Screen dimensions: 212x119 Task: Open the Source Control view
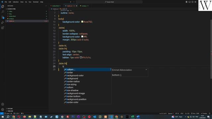click(x=3, y=17)
